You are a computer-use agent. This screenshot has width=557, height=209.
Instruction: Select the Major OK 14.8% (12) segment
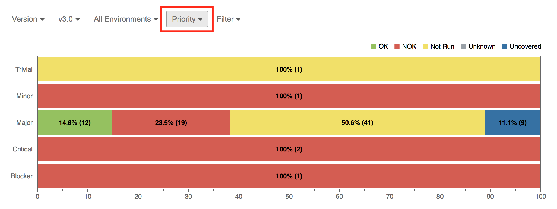pos(75,122)
